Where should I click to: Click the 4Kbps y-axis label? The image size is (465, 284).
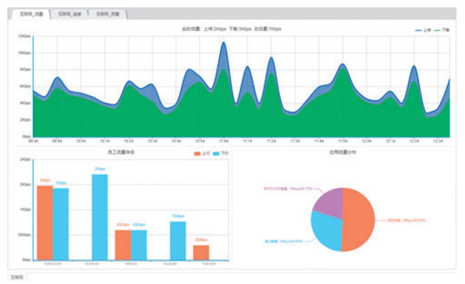coord(25,103)
